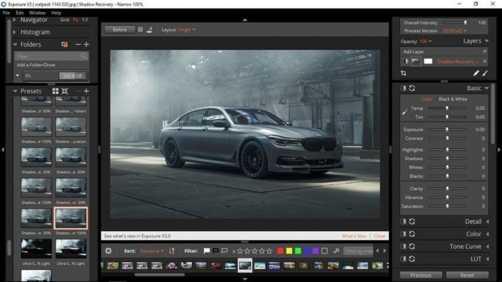The width and height of the screenshot is (502, 282).
Task: Expand the Histogram panel
Action: point(14,32)
